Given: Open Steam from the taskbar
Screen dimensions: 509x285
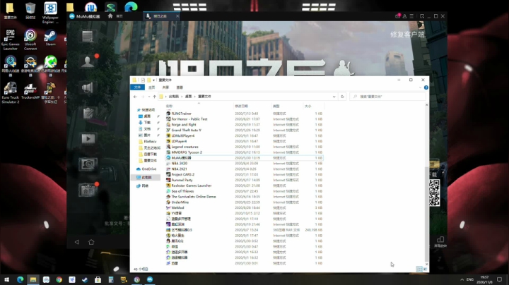Looking at the screenshot, I should pyautogui.click(x=85, y=279).
